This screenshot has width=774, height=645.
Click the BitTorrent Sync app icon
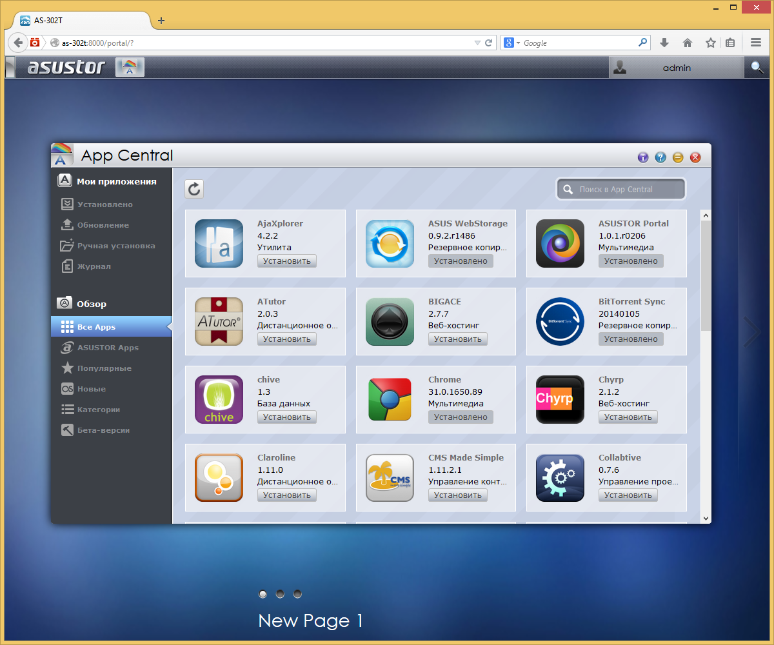click(x=560, y=321)
